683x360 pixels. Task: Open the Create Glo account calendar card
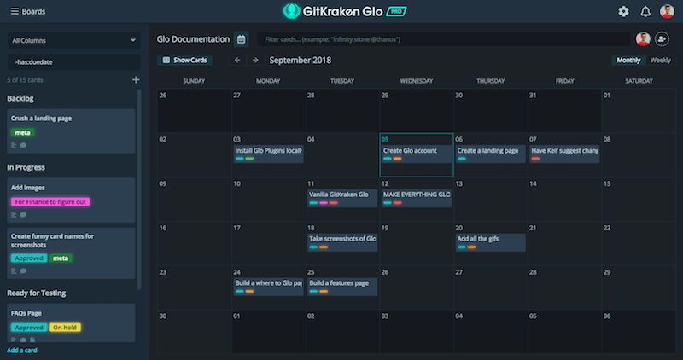point(416,154)
